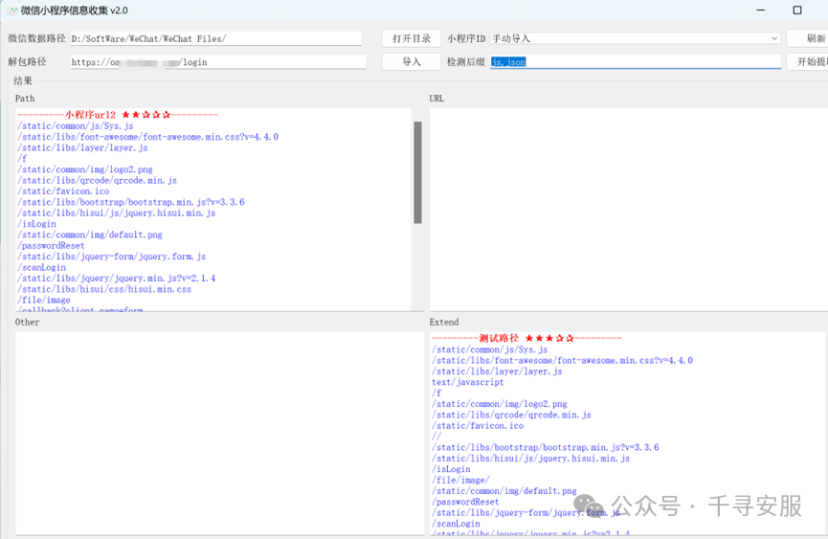Select logo2.png line in Extend list
828x539 pixels.
500,404
